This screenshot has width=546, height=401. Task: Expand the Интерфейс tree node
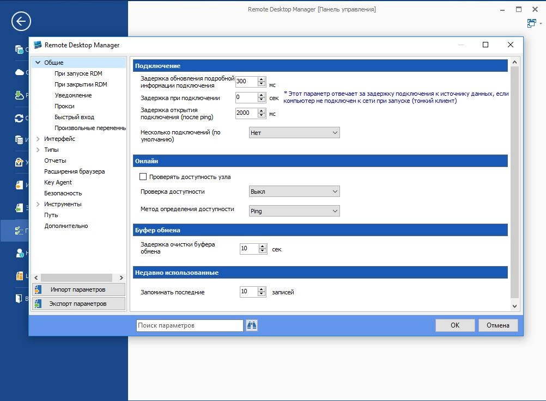(38, 139)
